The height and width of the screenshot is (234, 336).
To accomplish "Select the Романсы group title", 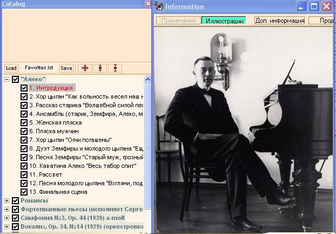I will (34, 201).
